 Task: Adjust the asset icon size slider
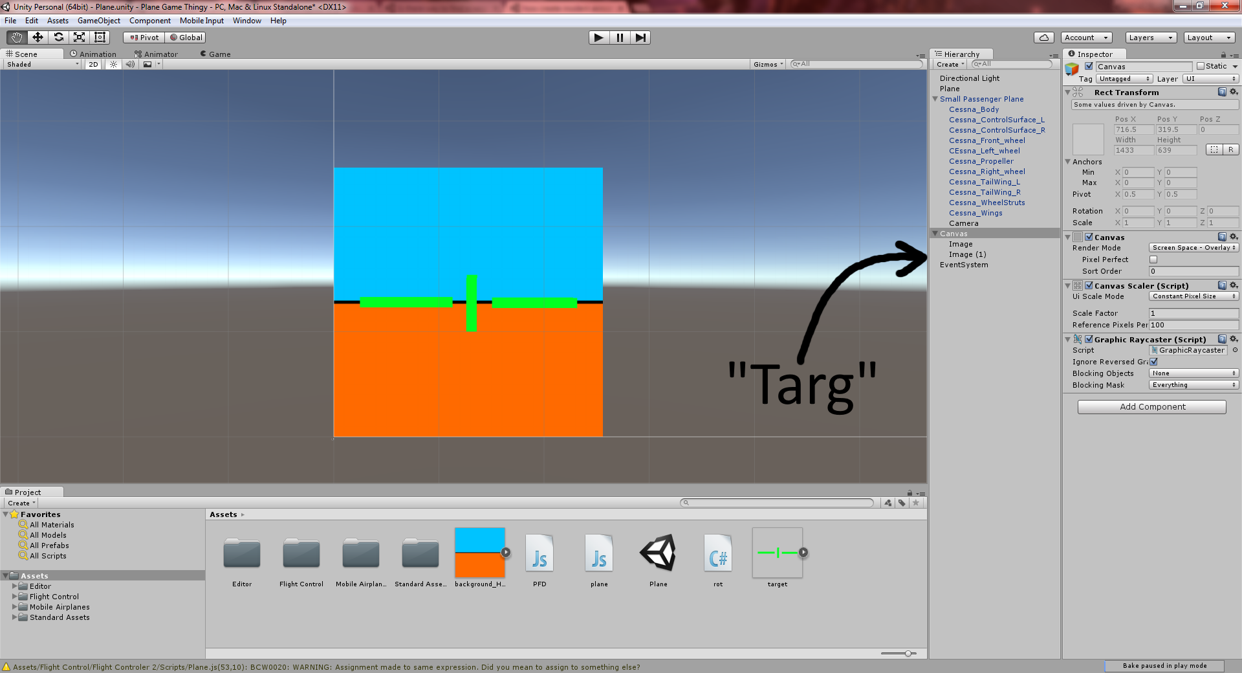(908, 654)
